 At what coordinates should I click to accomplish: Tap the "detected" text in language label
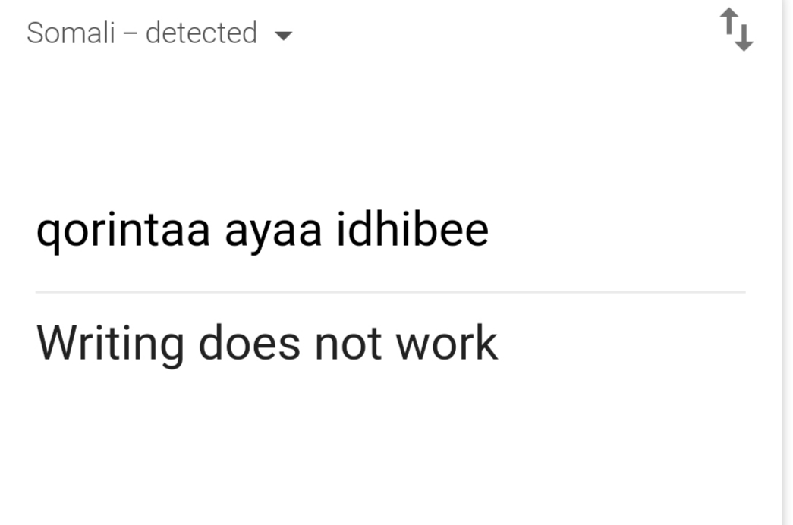201,33
